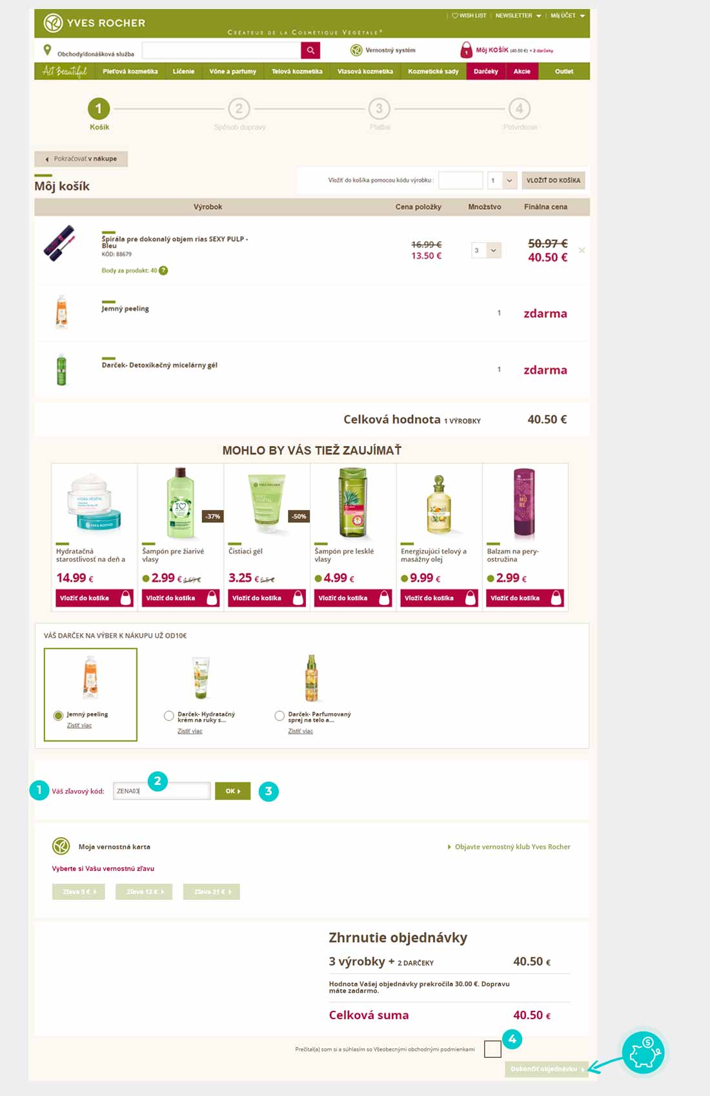Expand the Môj účet account menu
Viewport: 710px width, 1096px height.
pyautogui.click(x=567, y=15)
